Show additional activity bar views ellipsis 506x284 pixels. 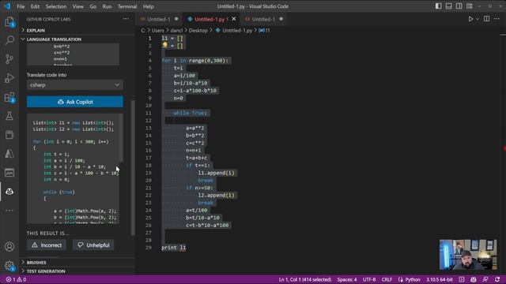click(9, 211)
